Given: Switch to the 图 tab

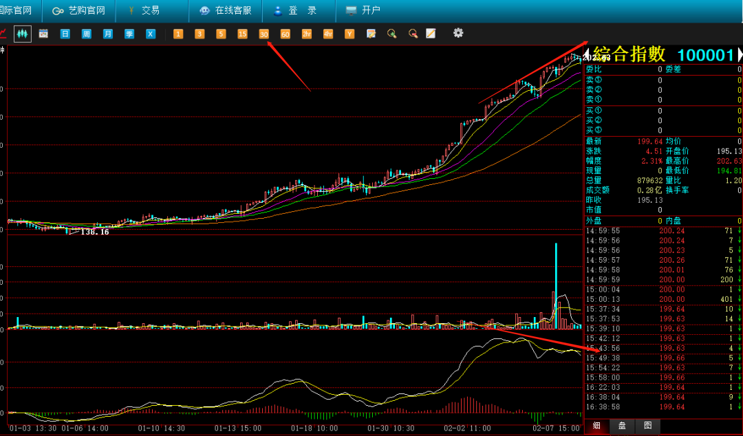Looking at the screenshot, I should click(647, 426).
